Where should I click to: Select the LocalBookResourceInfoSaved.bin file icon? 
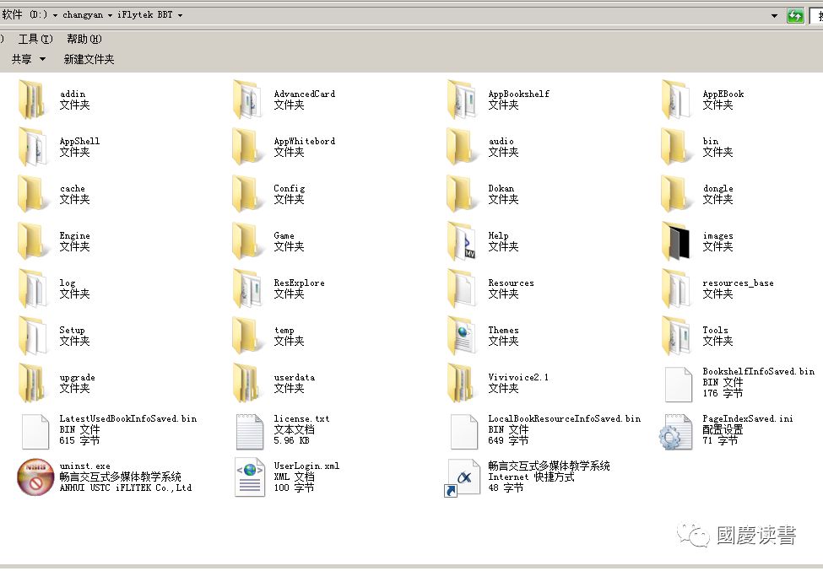click(464, 432)
